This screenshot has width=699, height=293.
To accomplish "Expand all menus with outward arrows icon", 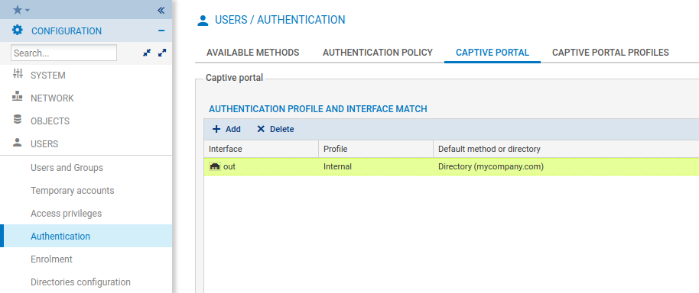I will point(162,53).
